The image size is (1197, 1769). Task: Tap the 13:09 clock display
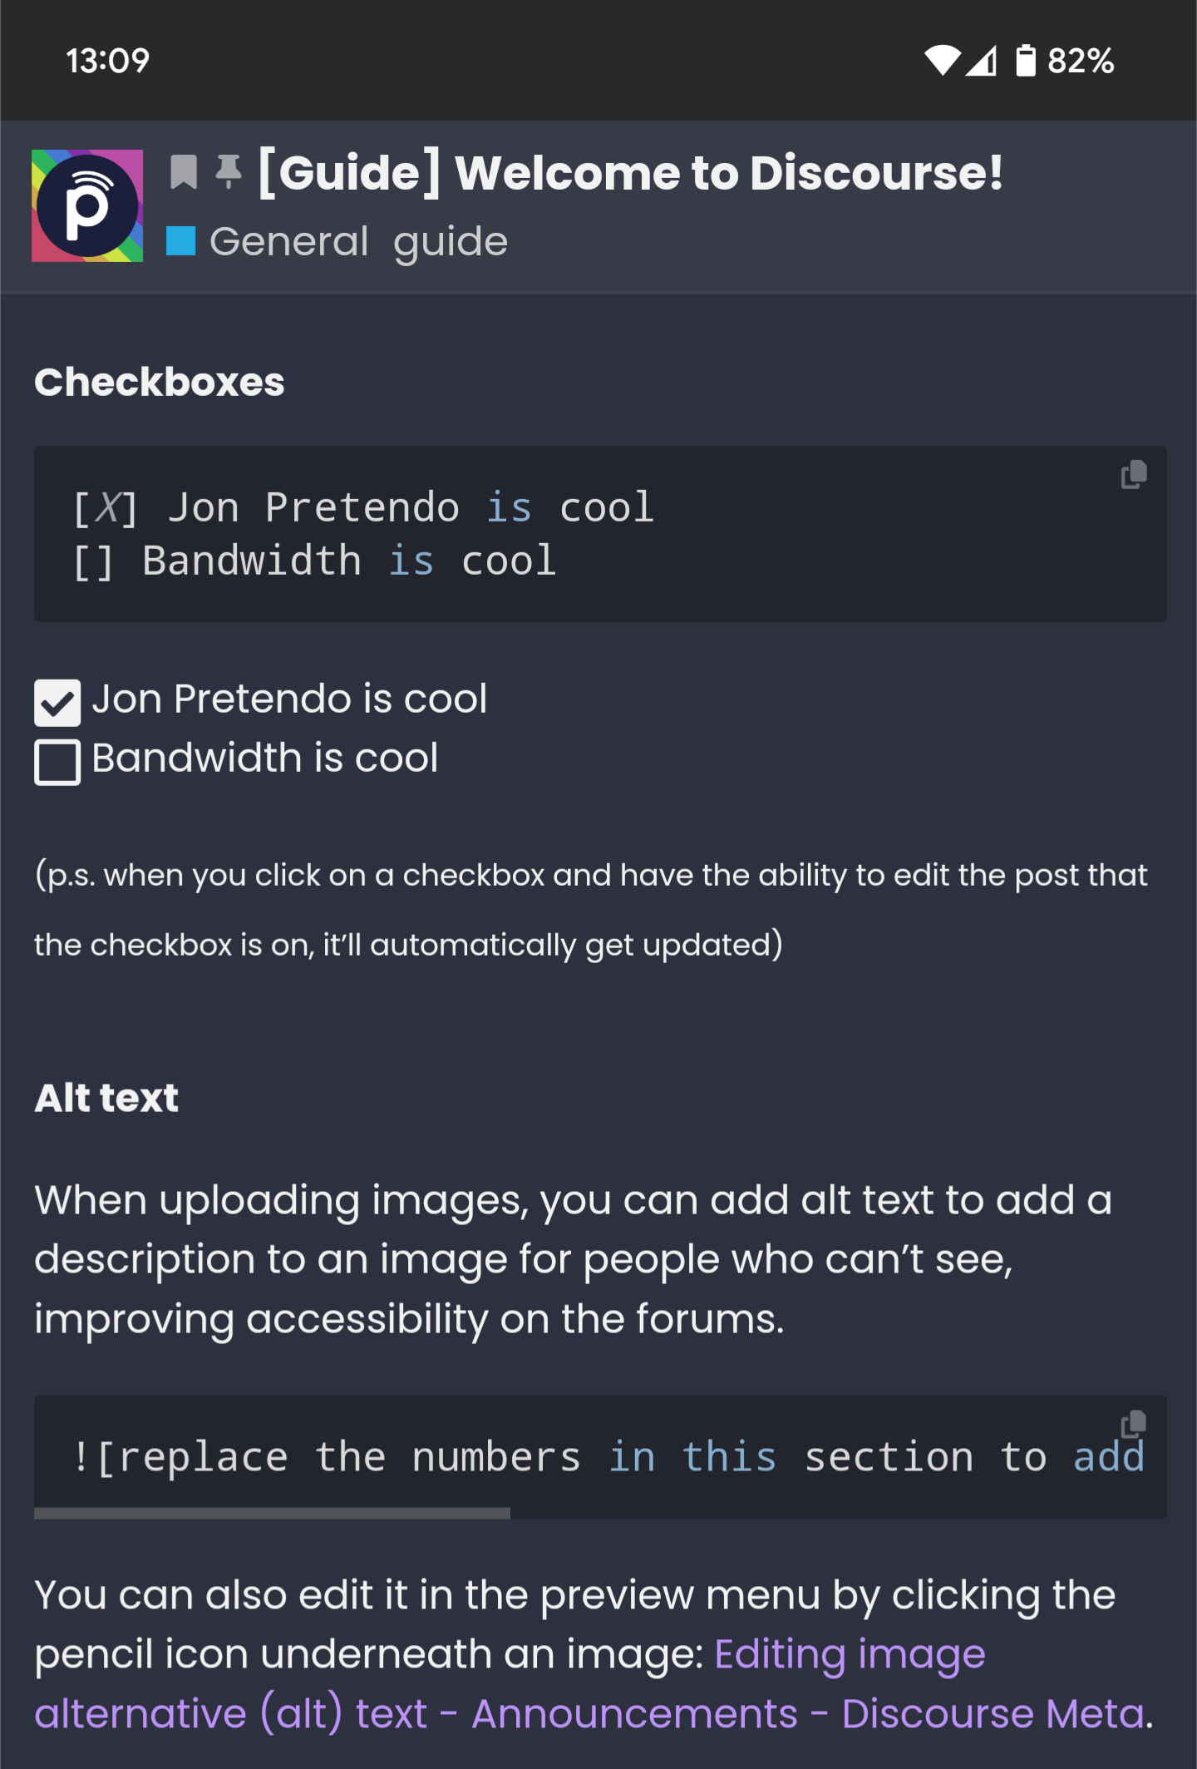pos(108,60)
